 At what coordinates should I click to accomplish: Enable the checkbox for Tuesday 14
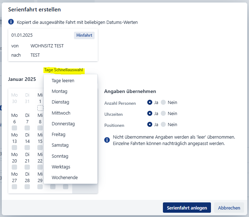[27, 147]
